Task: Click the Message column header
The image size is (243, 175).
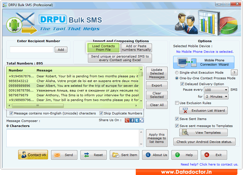Action: [x=87, y=70]
